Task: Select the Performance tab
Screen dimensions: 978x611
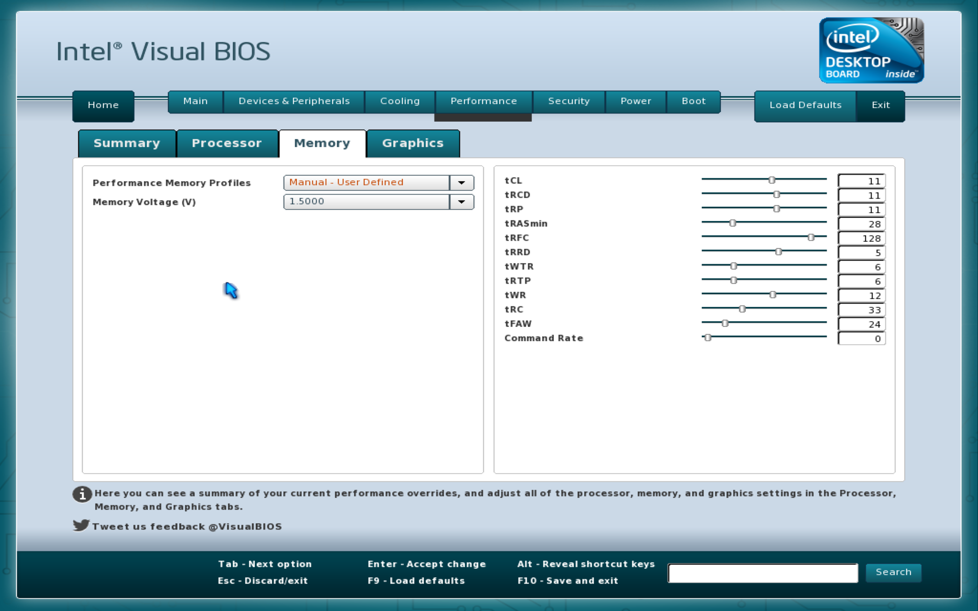Action: coord(483,101)
